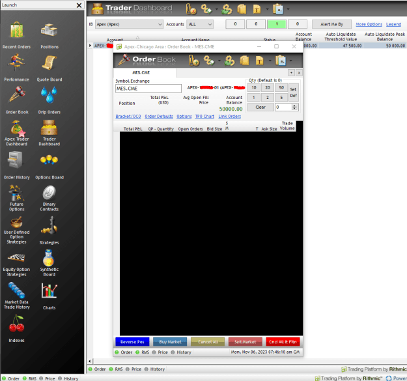The height and width of the screenshot is (381, 407).
Task: Open the Indexes cherries icon
Action: pos(17,329)
